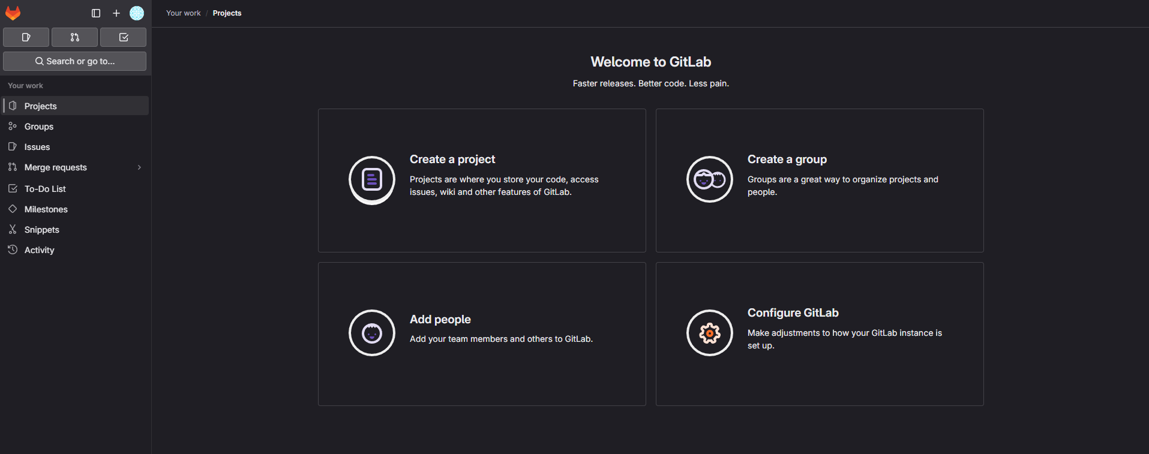Image resolution: width=1149 pixels, height=454 pixels.
Task: Click Projects breadcrumb link
Action: (227, 13)
